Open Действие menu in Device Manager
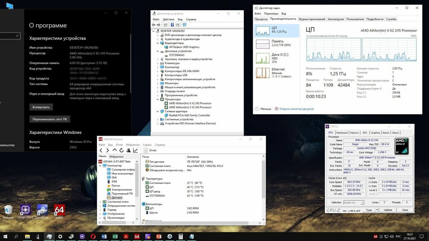429x241 pixels. coord(168,19)
